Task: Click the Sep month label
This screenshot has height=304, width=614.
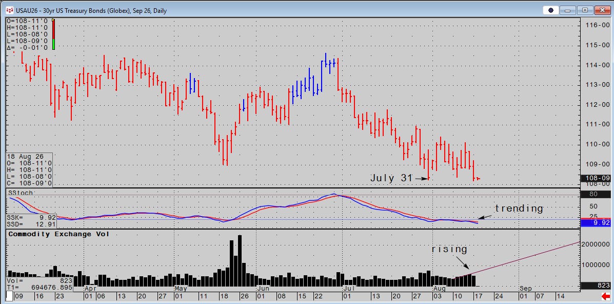Action: pyautogui.click(x=525, y=288)
